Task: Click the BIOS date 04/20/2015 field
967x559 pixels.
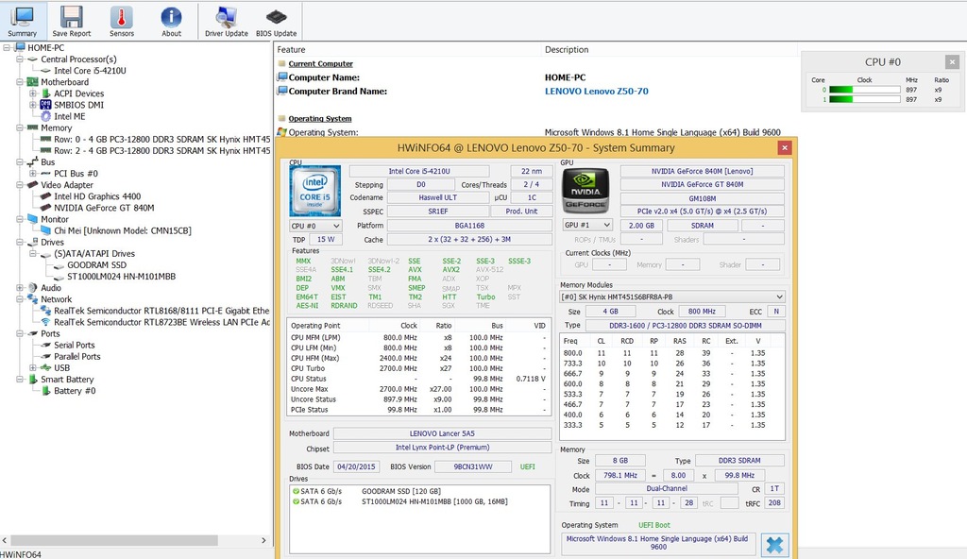Action: pos(356,467)
